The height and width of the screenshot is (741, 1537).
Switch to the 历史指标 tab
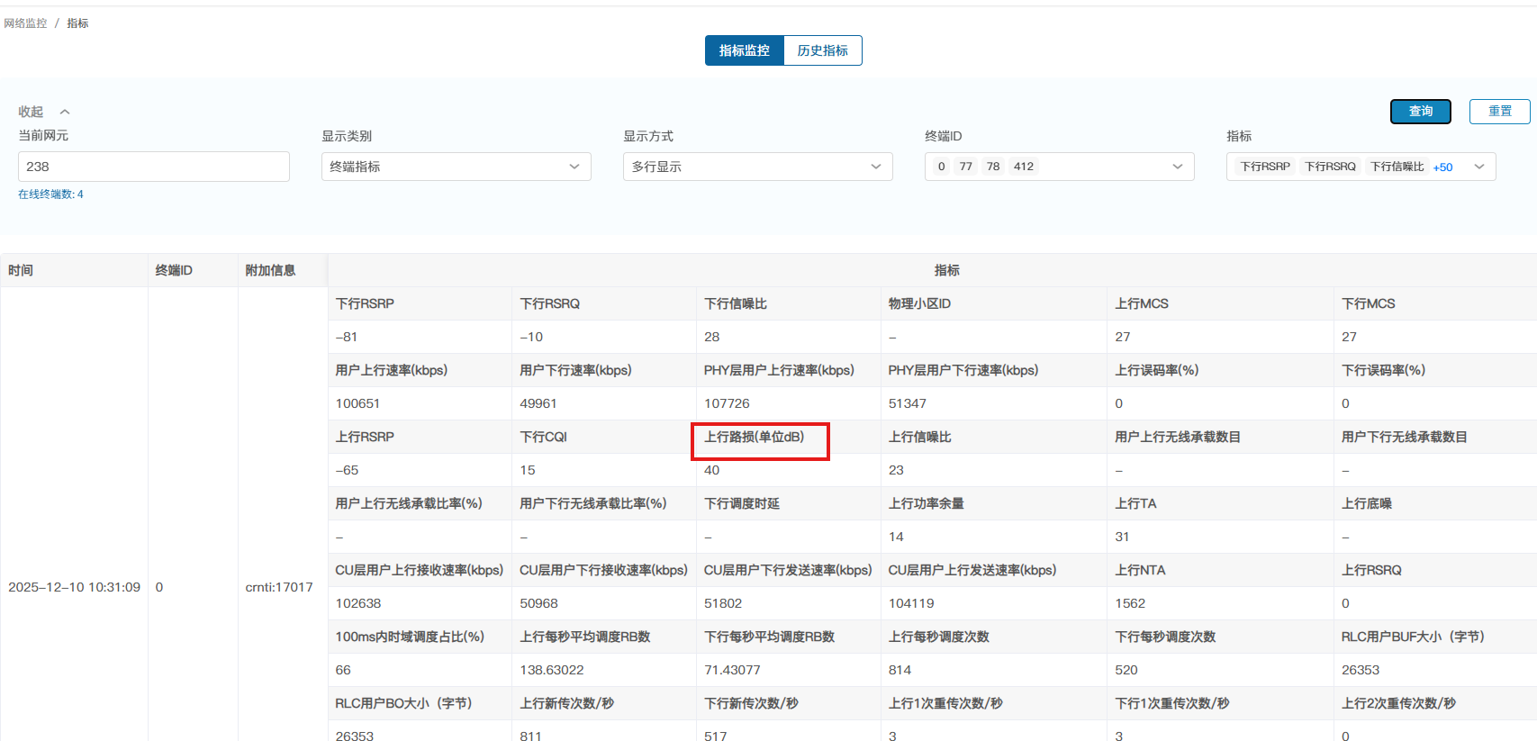point(822,50)
